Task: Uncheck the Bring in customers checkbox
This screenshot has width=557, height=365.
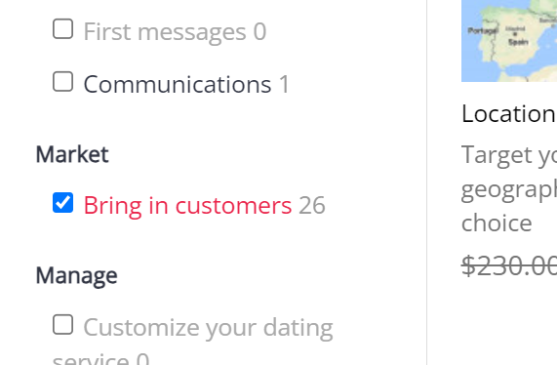Action: 62,203
